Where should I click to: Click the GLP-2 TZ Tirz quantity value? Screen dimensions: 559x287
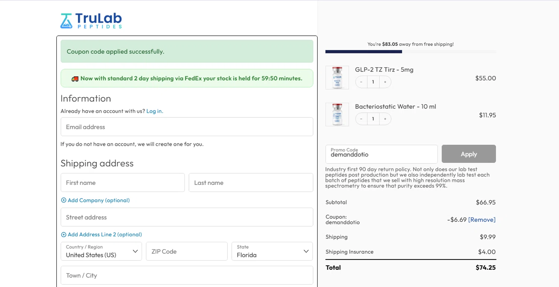tap(373, 82)
